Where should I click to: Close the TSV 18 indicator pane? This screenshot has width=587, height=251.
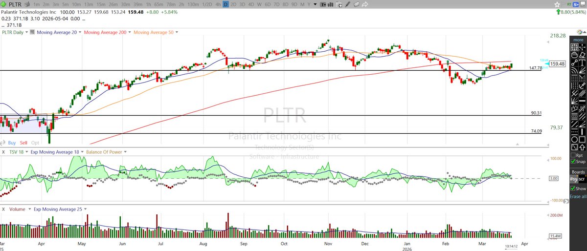[3, 152]
